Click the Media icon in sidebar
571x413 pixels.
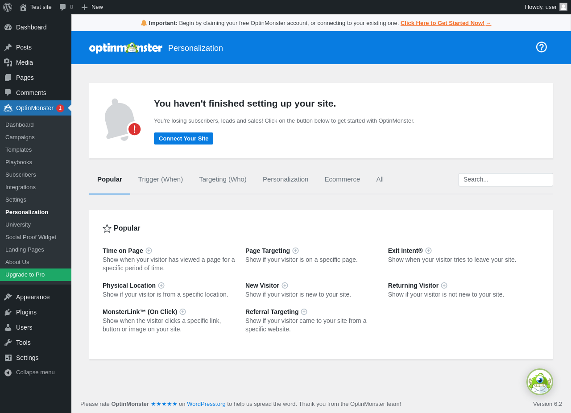tap(8, 62)
